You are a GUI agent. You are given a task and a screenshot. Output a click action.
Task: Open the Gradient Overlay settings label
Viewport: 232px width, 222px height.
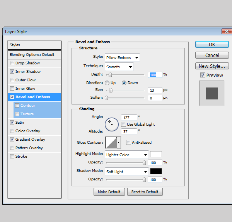(30, 140)
